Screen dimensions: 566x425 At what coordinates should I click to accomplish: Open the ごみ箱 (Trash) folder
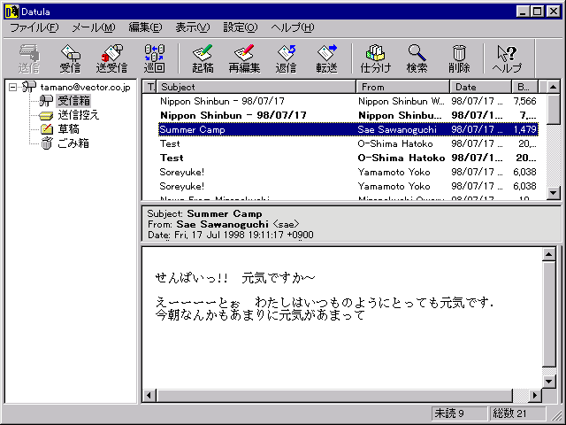click(73, 143)
